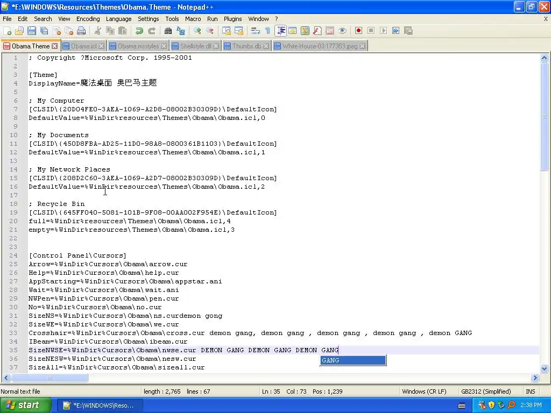This screenshot has width=551, height=413.
Task: Create a new file with toolbar icon
Action: pos(7,31)
